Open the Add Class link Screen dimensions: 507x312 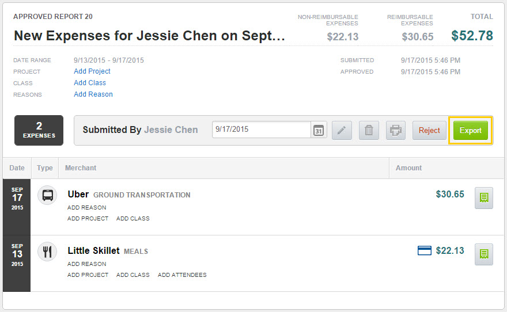click(x=90, y=83)
